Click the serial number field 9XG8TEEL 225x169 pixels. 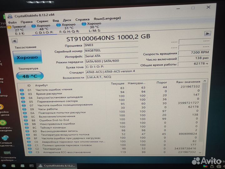111,50
